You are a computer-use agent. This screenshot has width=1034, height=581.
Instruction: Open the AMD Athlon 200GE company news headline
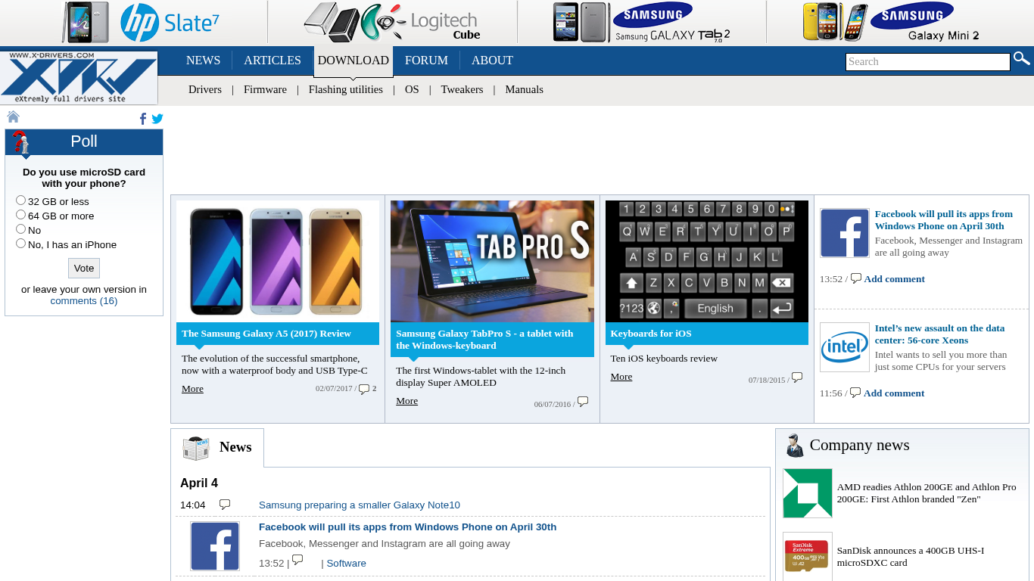pos(927,493)
